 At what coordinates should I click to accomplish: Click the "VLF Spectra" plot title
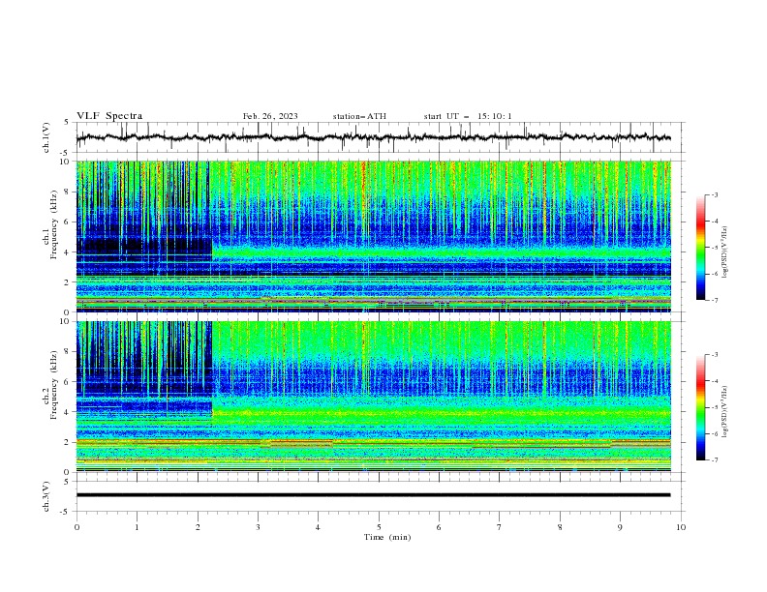(x=109, y=116)
